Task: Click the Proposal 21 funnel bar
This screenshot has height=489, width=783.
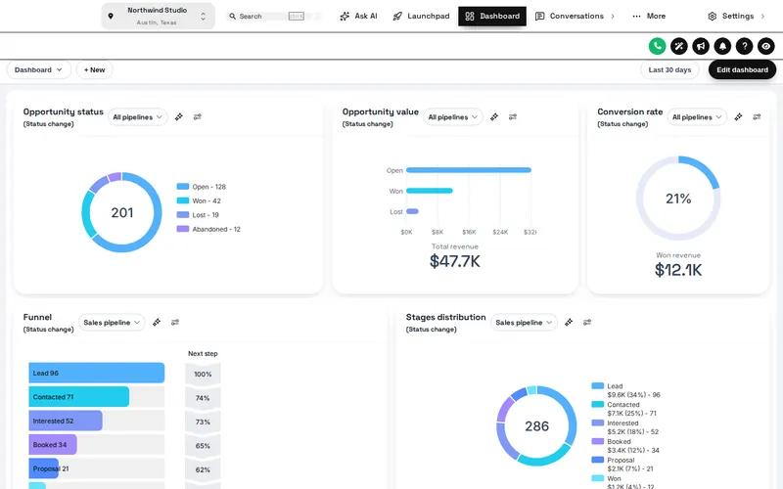Action: (43, 468)
